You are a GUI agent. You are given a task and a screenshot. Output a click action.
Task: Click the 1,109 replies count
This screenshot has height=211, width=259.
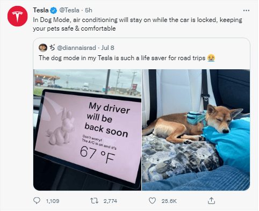pyautogui.click(x=53, y=201)
